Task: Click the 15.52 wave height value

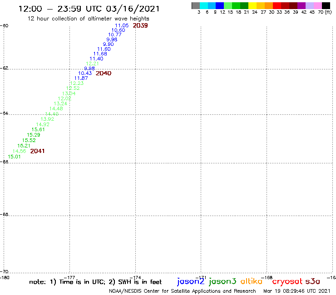Action: pos(29,140)
